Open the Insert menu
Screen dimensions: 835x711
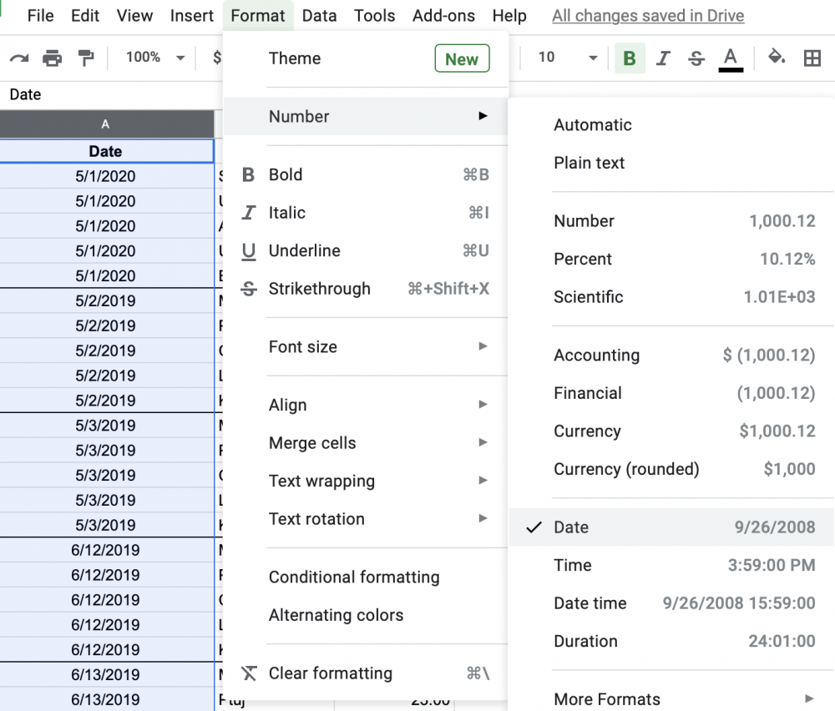191,15
